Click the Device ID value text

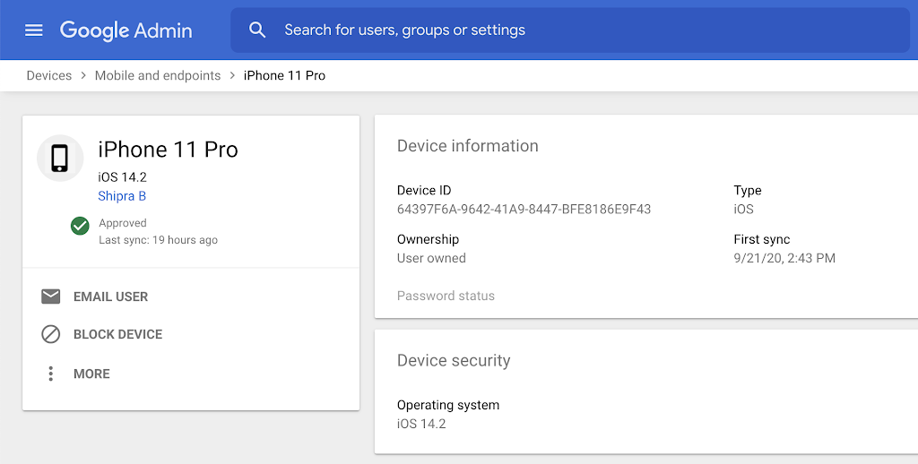coord(524,210)
